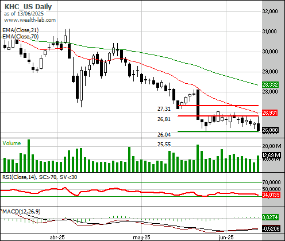Click the may-25 date axis label
The image size is (285, 241).
coord(141,238)
